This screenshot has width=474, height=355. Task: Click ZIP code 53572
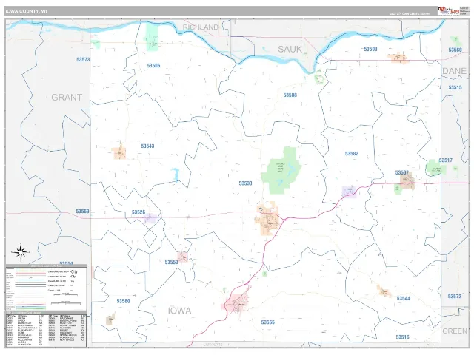click(x=454, y=297)
